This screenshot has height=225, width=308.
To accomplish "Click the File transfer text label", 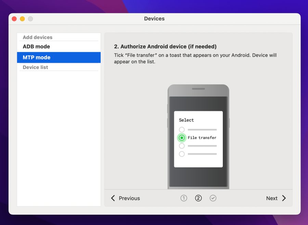I will pyautogui.click(x=202, y=138).
